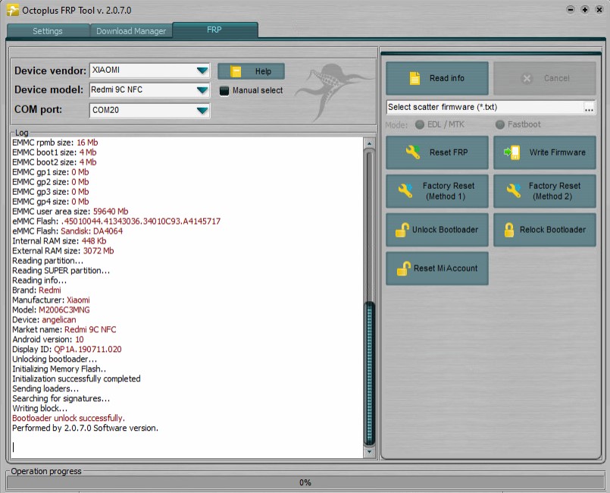This screenshot has height=493, width=610.
Task: Open the Device vendor dropdown arrow
Action: 202,71
